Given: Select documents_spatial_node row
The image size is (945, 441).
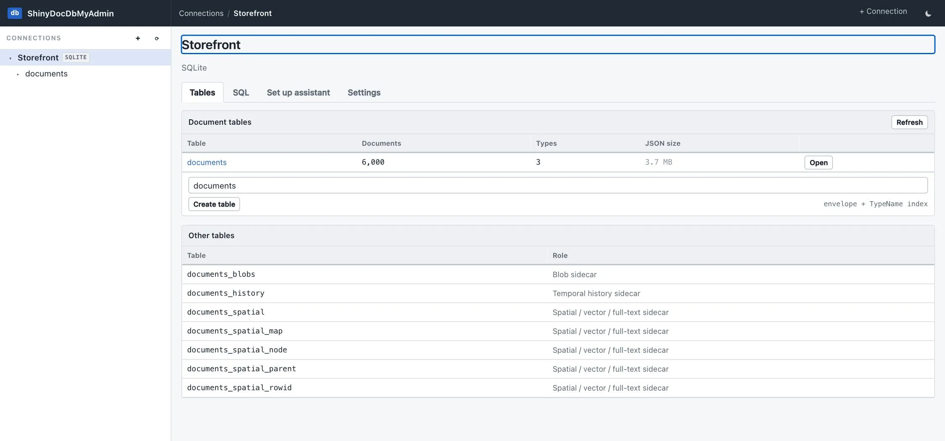Looking at the screenshot, I should 558,350.
